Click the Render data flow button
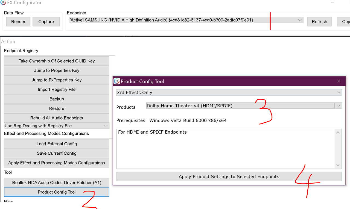350x209 pixels. pos(18,21)
